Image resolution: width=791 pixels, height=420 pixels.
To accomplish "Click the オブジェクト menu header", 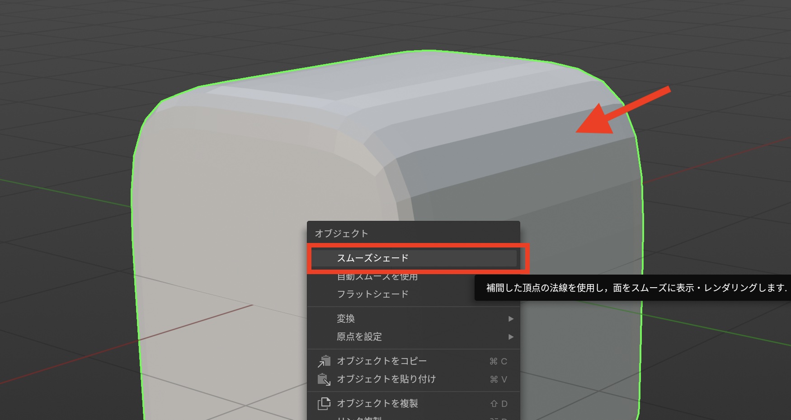I will [341, 233].
